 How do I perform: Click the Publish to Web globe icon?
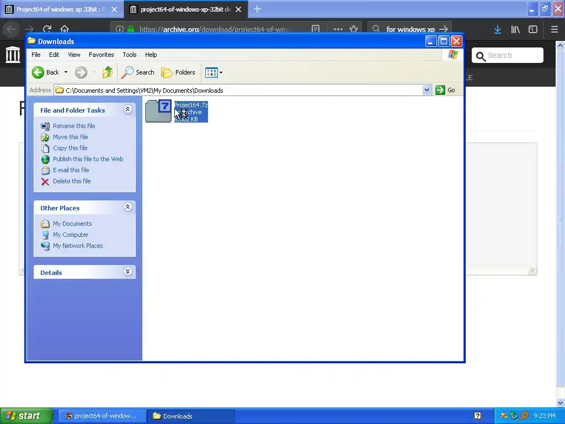[x=45, y=160]
